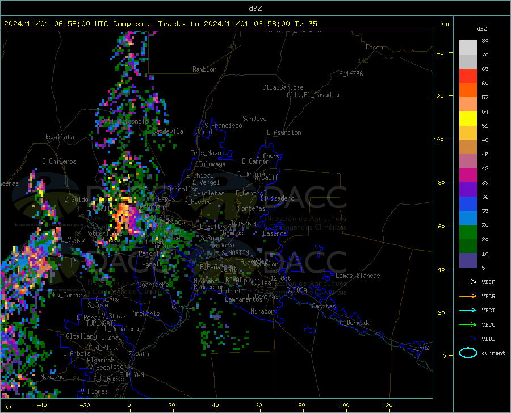
Task: Click the white VBCP arrow in legend
Action: coord(468,282)
